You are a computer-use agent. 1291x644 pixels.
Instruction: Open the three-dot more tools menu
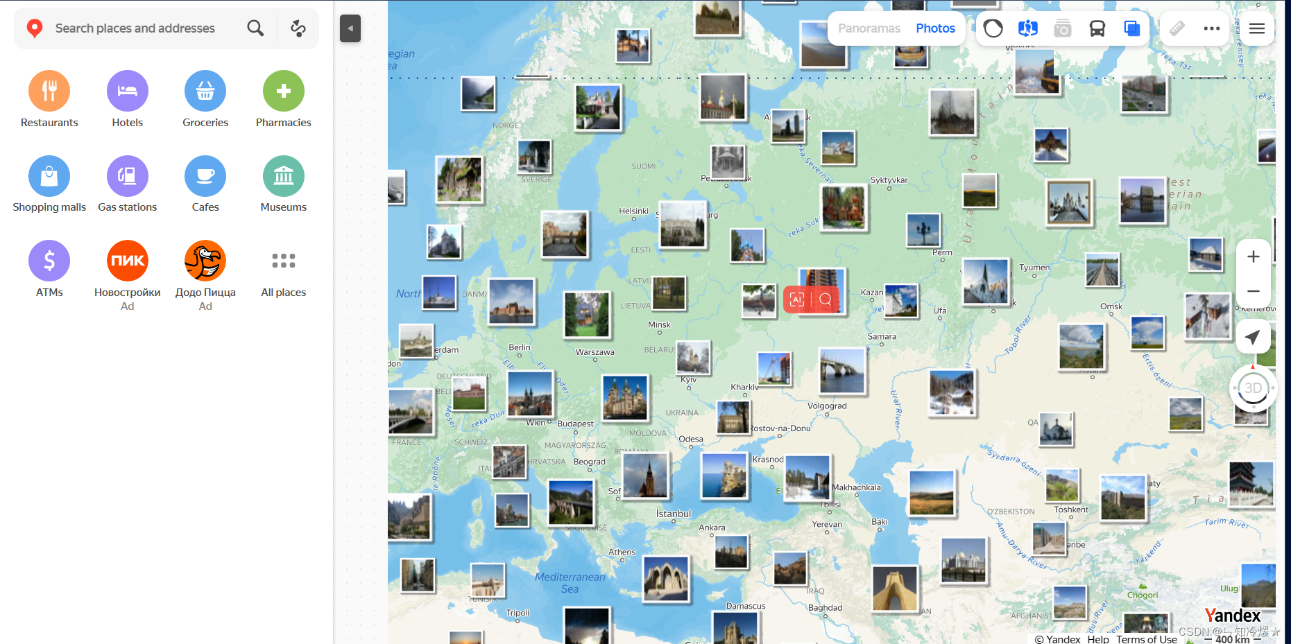[1212, 28]
